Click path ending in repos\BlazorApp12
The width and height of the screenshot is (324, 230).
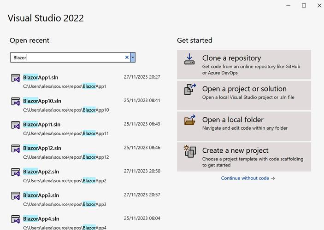pyautogui.click(x=66, y=157)
